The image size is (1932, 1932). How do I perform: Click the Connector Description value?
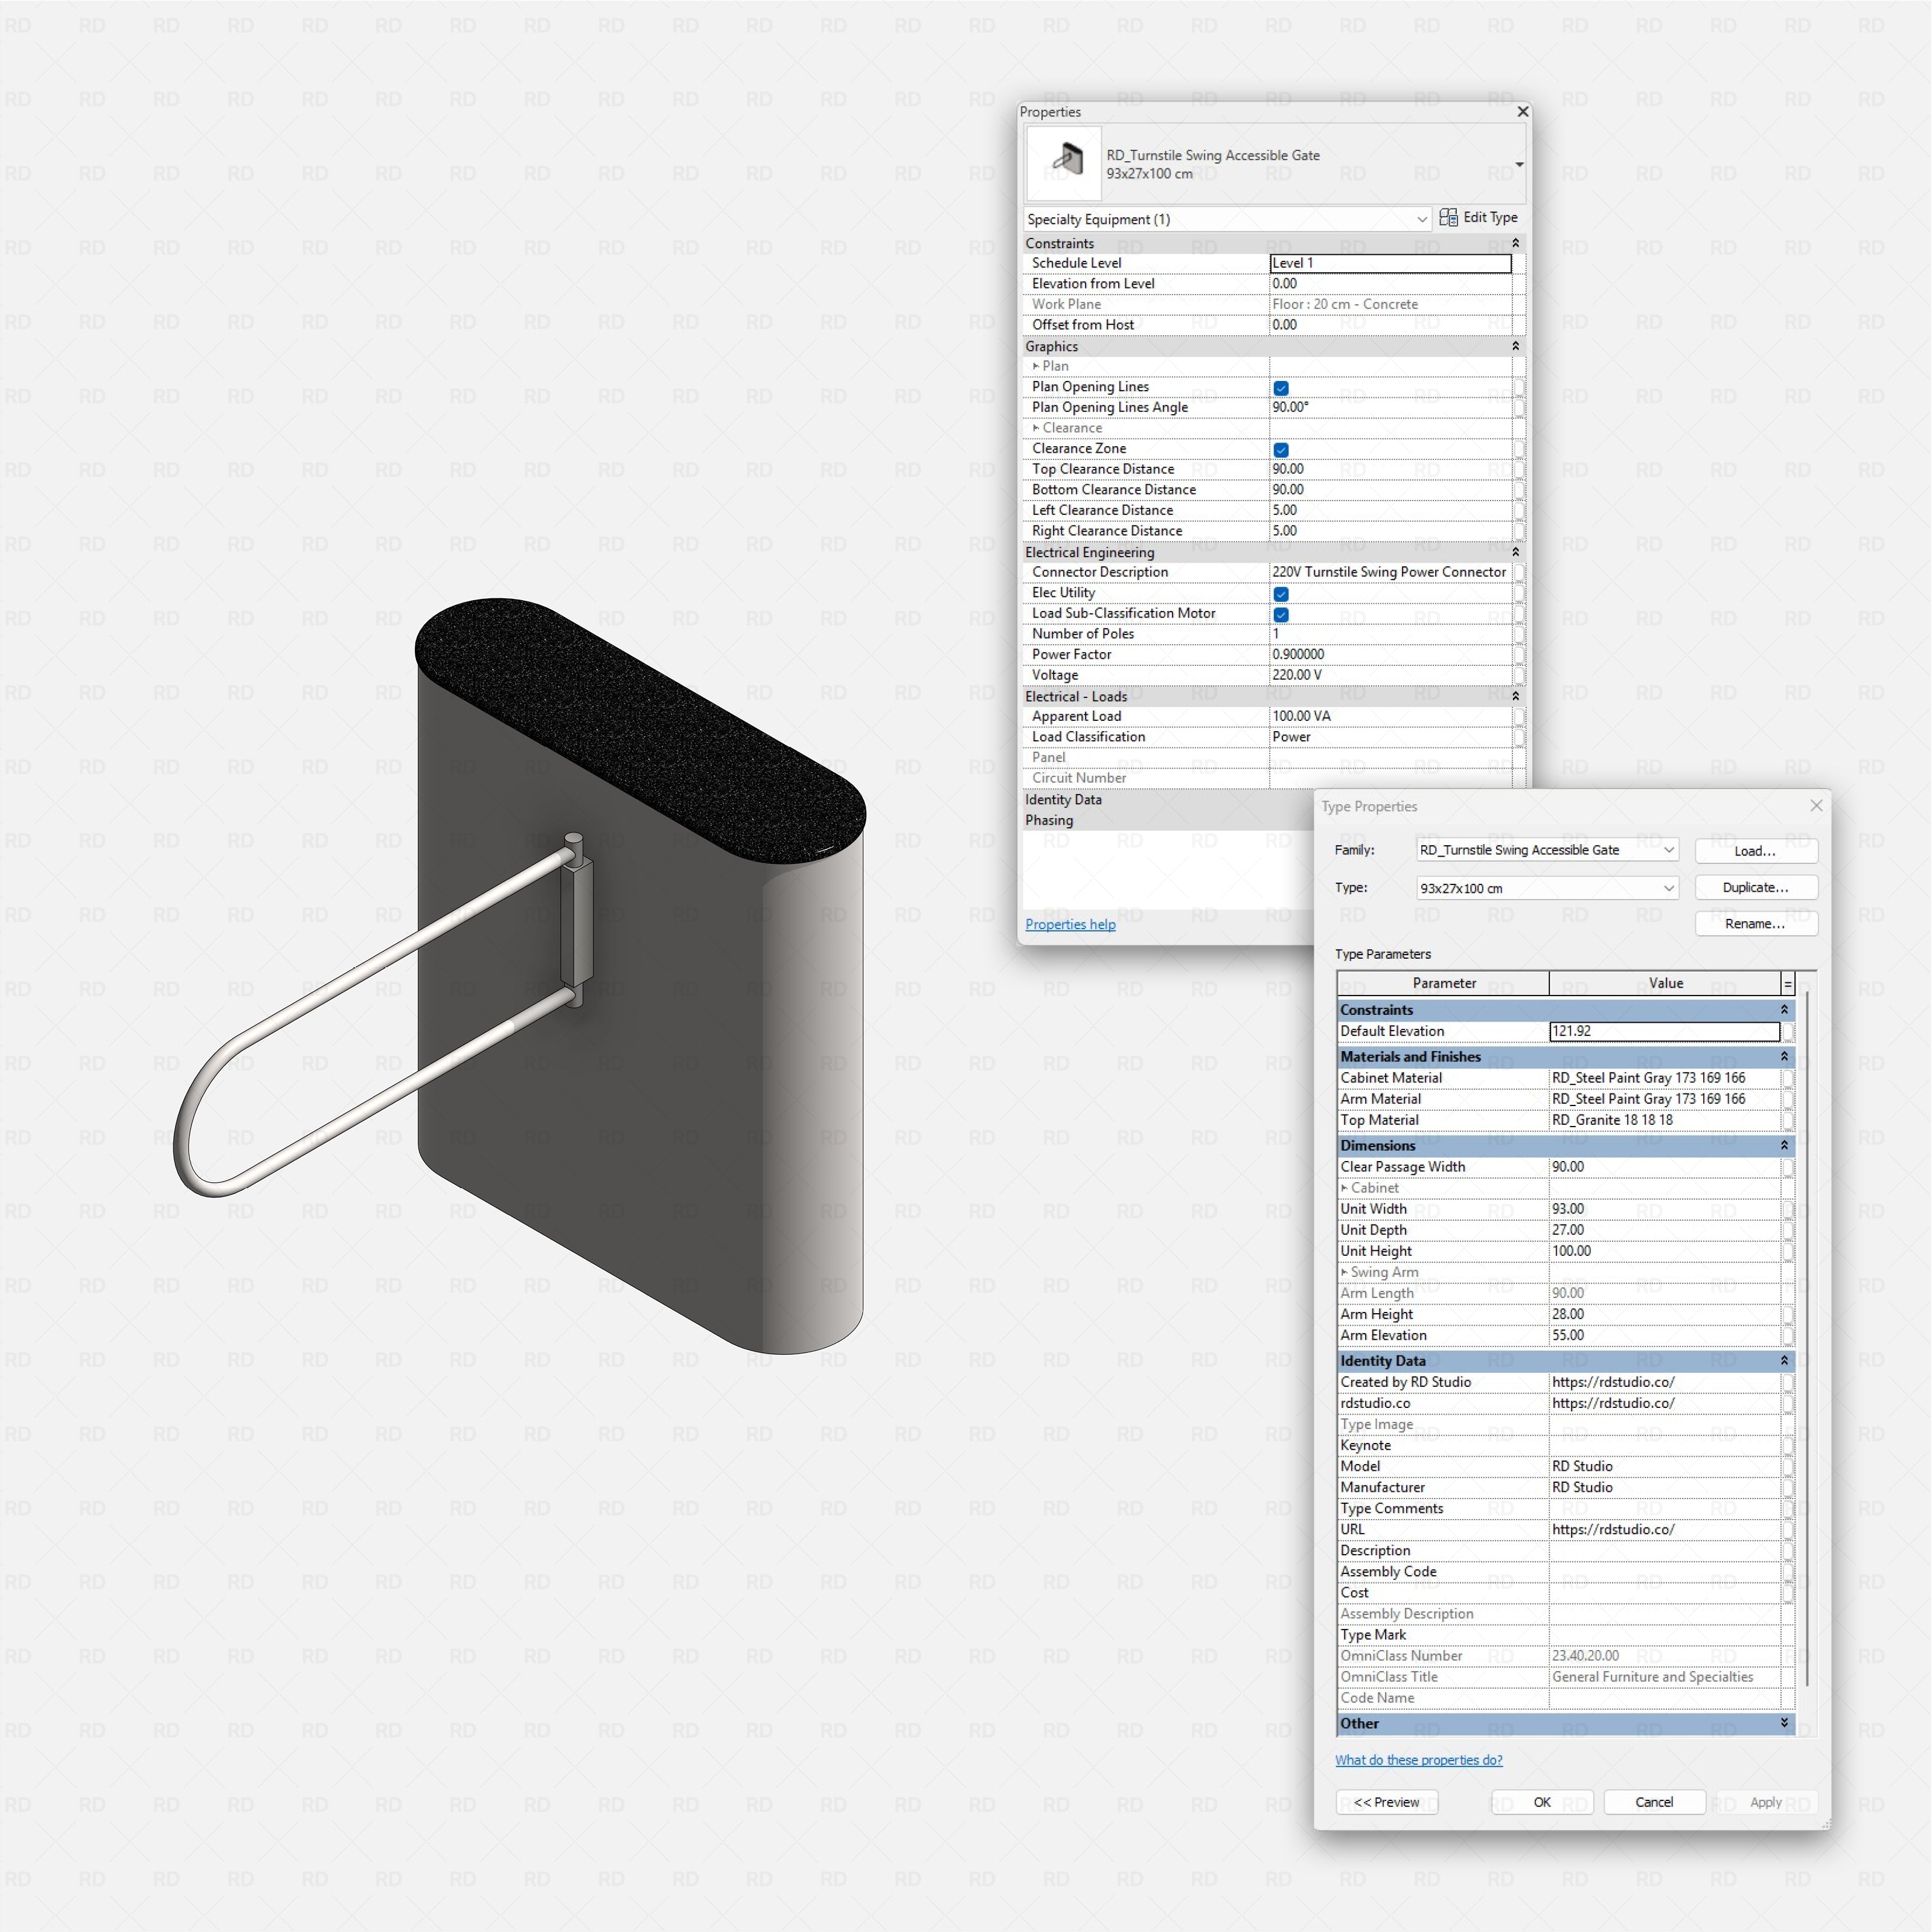point(1390,572)
